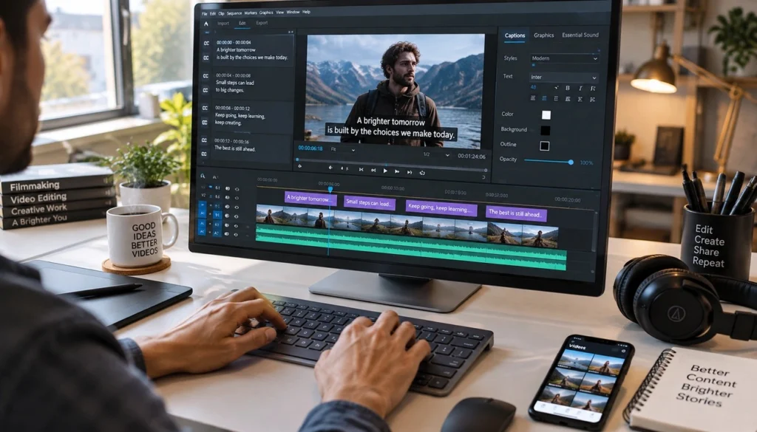Click the Go to In point button
The width and height of the screenshot is (757, 432).
(361, 170)
